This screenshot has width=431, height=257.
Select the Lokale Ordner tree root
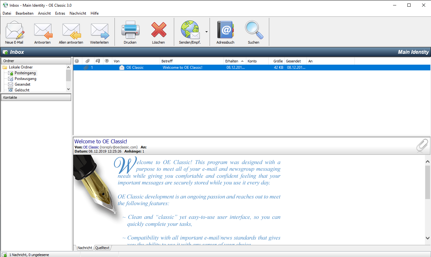(x=21, y=67)
